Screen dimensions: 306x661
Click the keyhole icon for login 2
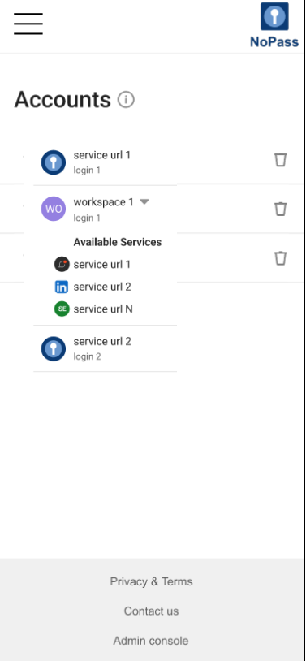(x=53, y=348)
